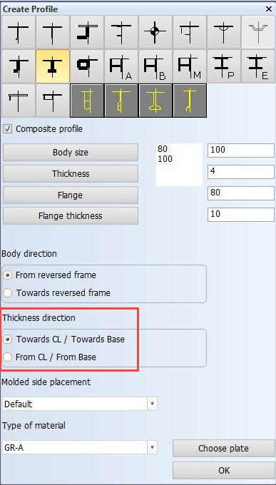Choose the profile icon labeled E

258,66
